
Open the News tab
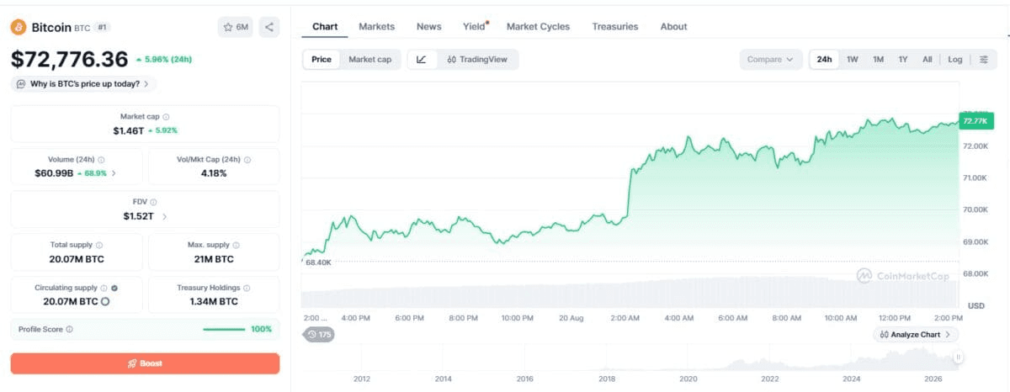428,27
